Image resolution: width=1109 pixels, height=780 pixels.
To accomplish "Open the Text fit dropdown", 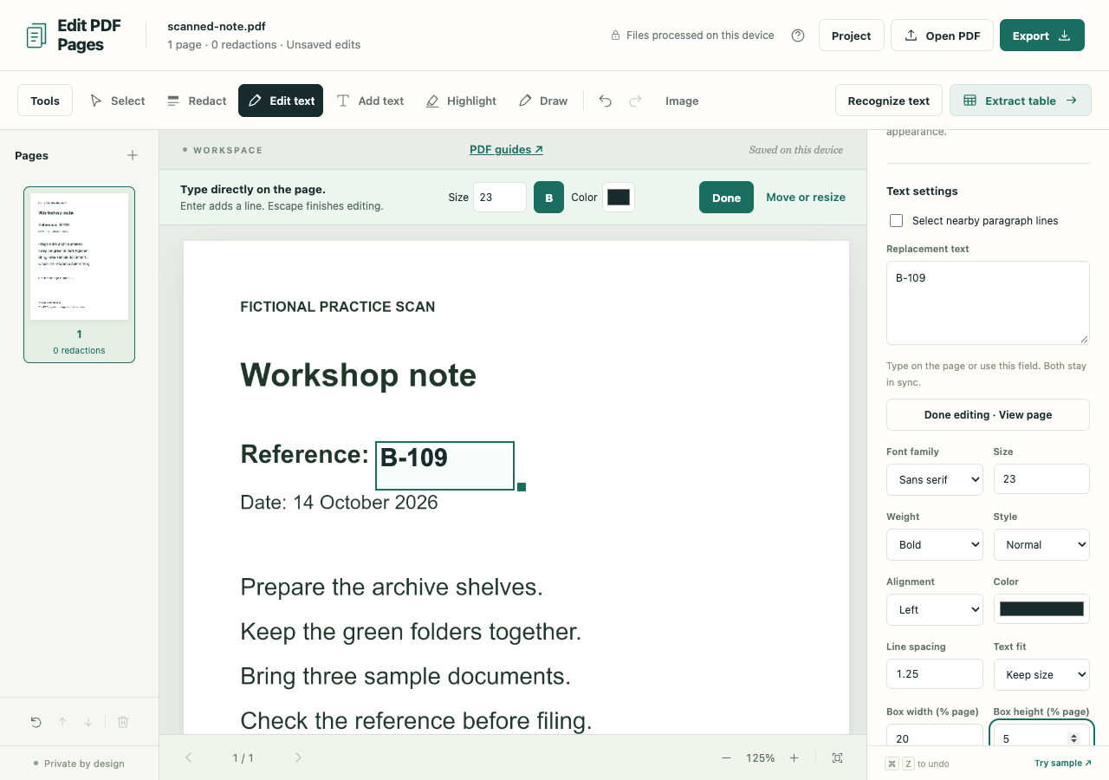I will point(1041,674).
